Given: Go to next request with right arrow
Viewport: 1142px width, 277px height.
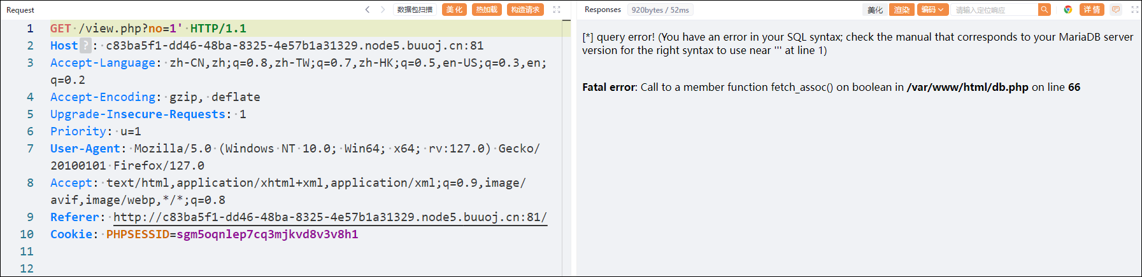Looking at the screenshot, I should 383,10.
